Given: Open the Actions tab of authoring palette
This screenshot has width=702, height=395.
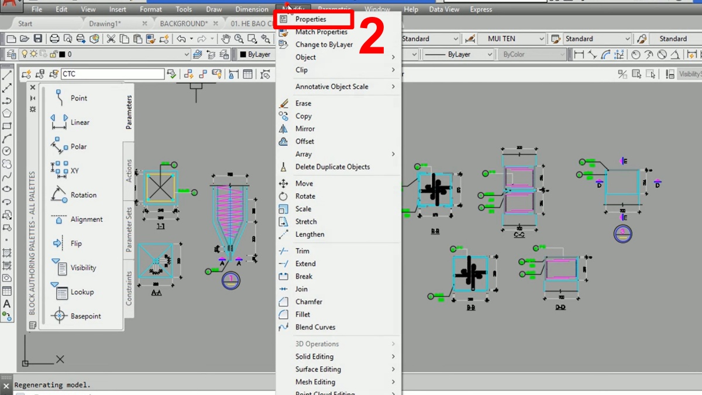Looking at the screenshot, I should pyautogui.click(x=129, y=171).
